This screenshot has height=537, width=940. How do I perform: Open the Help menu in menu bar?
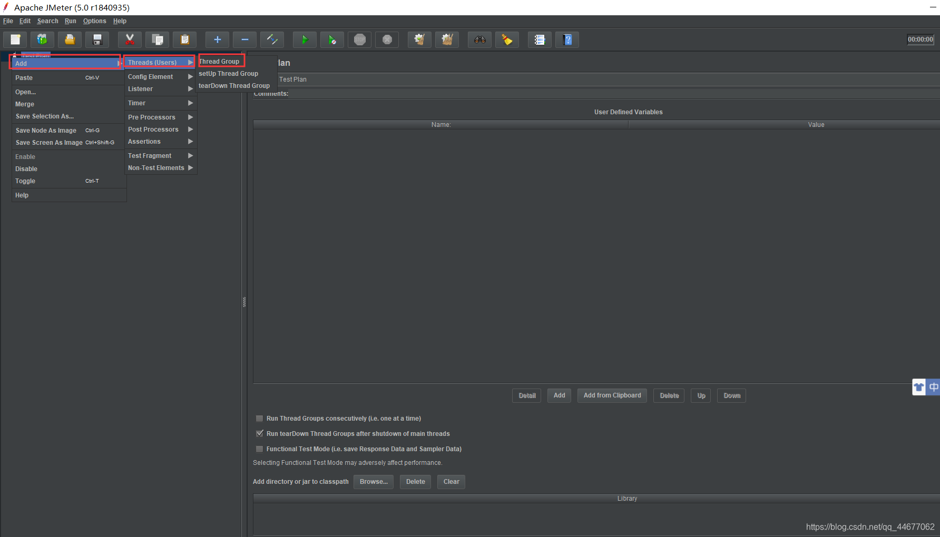[x=120, y=21]
